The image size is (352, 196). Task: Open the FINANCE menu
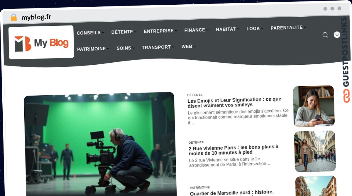click(x=195, y=30)
